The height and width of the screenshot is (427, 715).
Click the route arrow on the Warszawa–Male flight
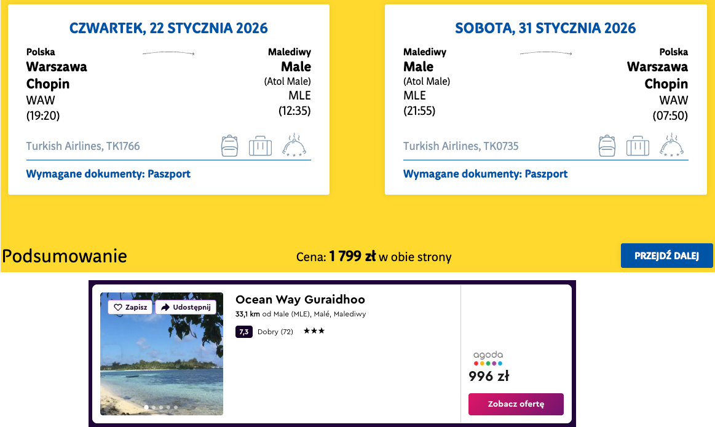pos(168,53)
